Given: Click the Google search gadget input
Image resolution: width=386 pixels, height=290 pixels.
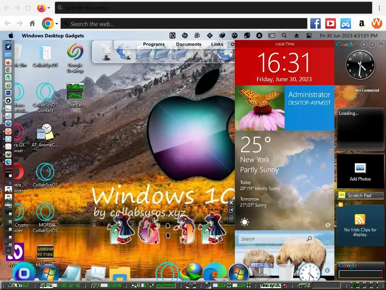Looking at the screenshot, I should [361, 274].
